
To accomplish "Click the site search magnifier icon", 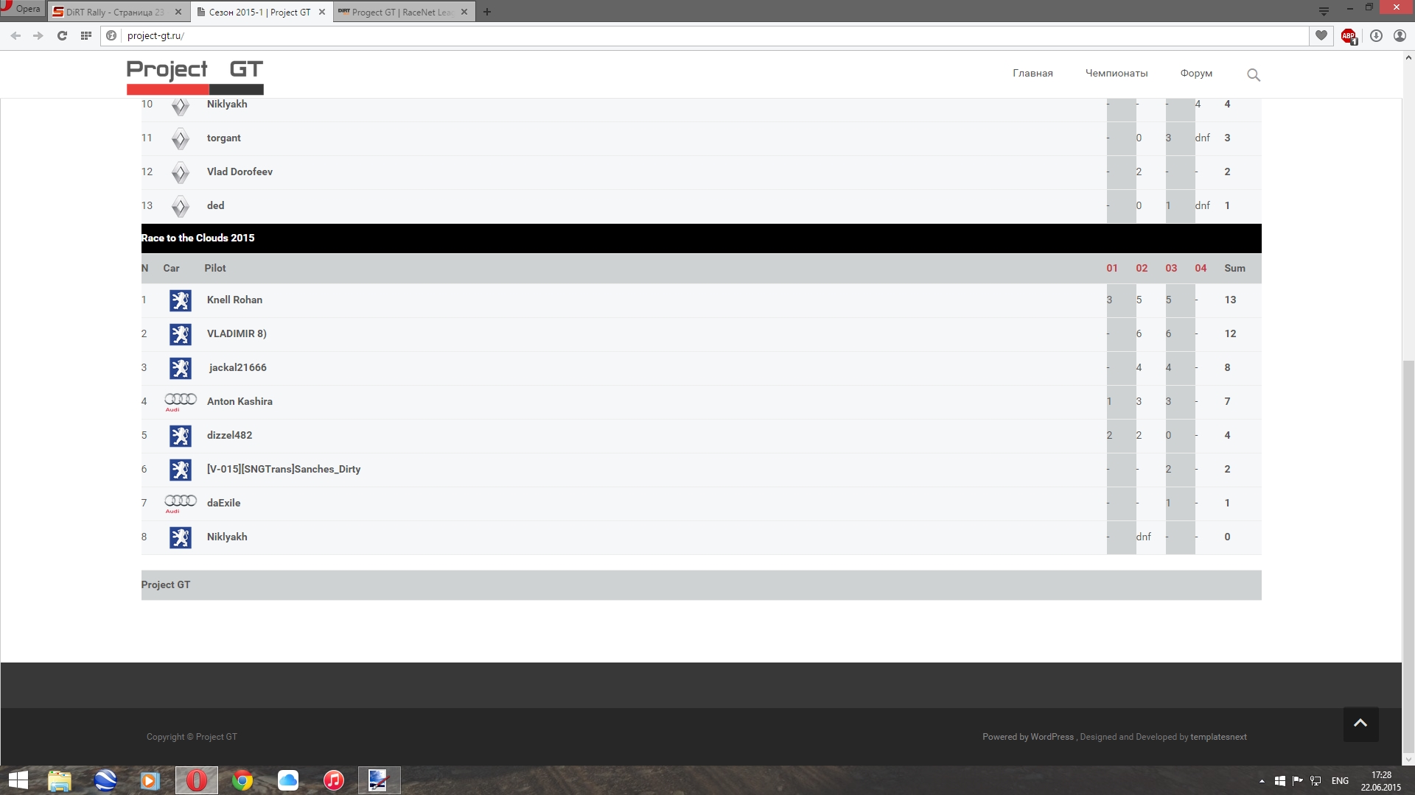I will [x=1253, y=75].
